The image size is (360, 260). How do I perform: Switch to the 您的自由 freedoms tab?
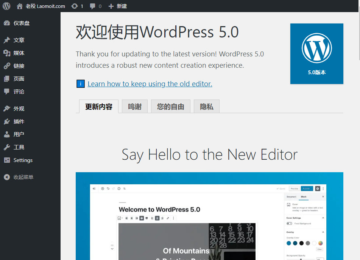[171, 106]
